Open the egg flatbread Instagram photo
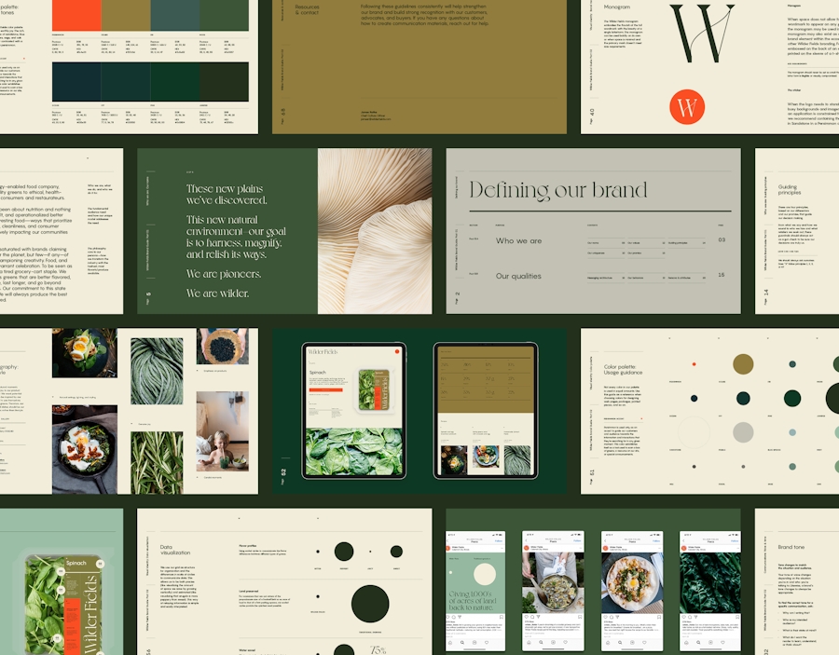Image resolution: width=839 pixels, height=655 pixels. (x=632, y=583)
